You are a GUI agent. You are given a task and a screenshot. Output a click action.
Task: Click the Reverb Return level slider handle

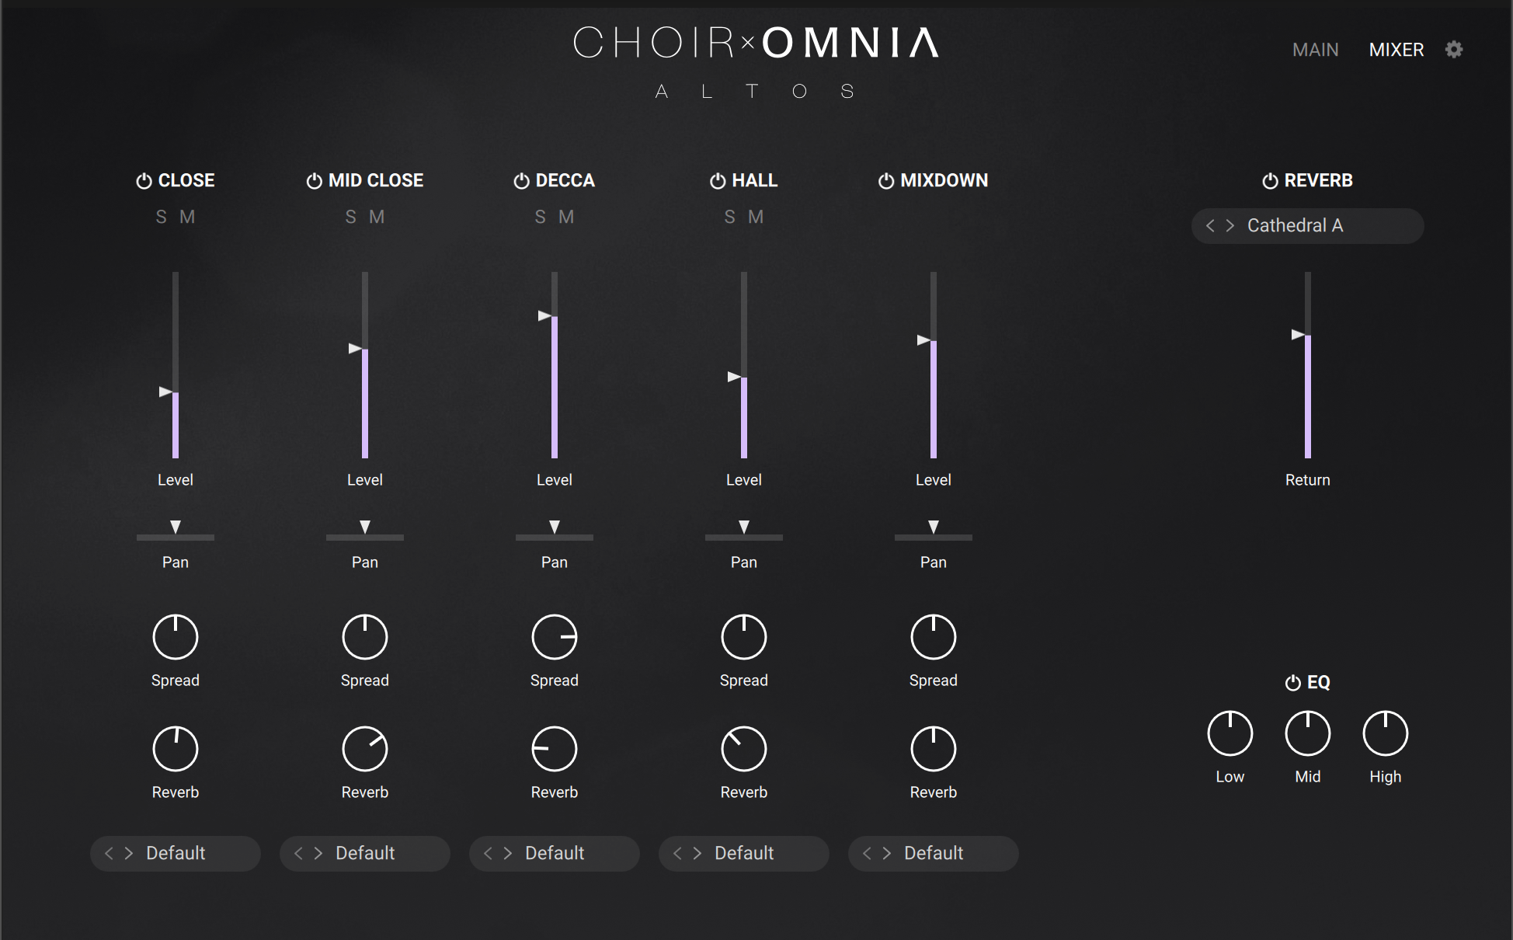tap(1299, 335)
